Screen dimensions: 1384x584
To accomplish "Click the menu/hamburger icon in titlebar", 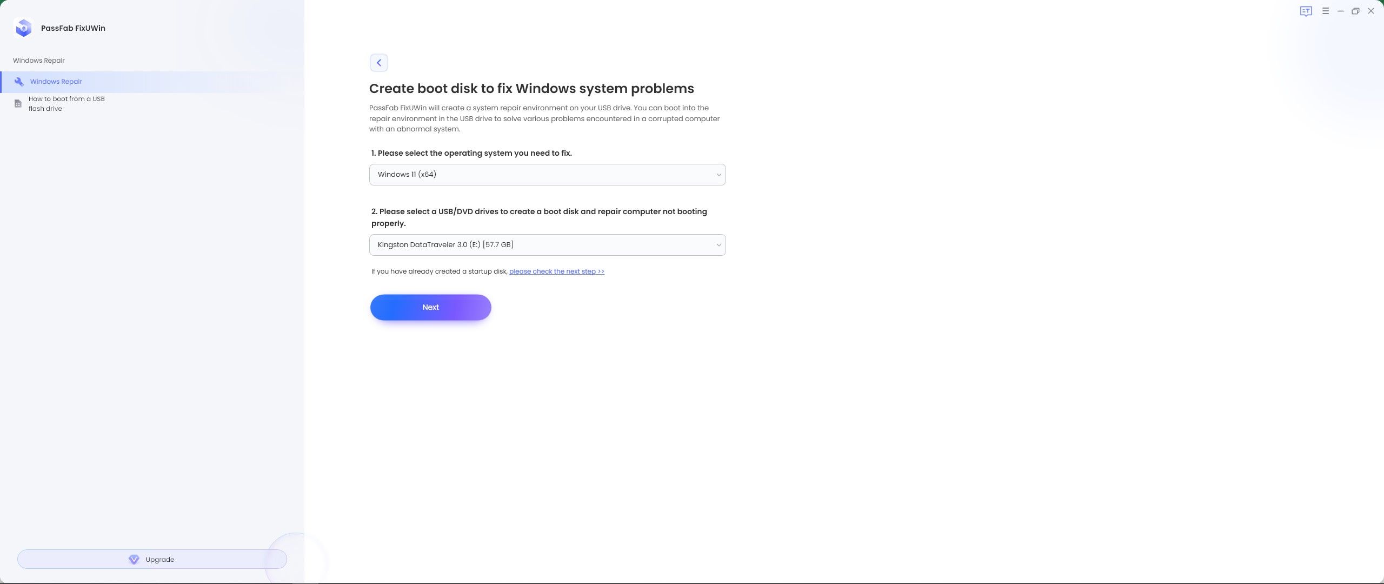I will point(1325,11).
